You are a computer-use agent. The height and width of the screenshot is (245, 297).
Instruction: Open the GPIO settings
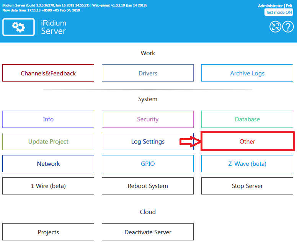(148, 164)
